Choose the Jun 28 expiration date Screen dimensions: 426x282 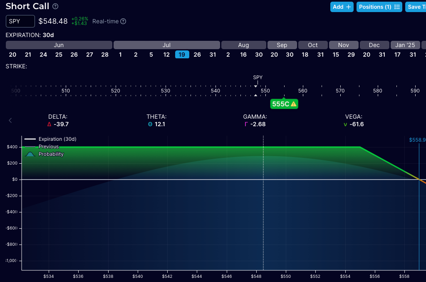coord(105,55)
